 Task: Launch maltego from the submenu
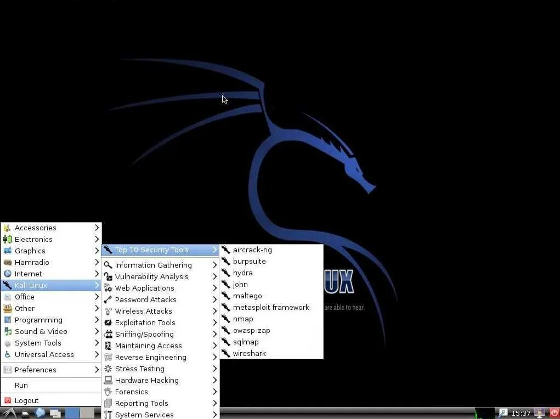[x=271, y=296]
